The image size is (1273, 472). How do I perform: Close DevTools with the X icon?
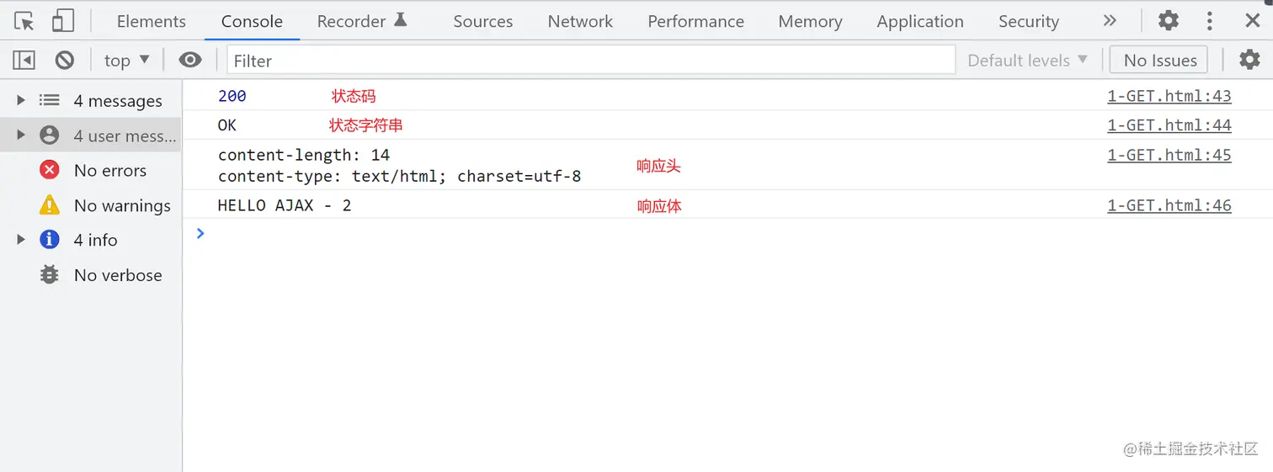point(1252,21)
